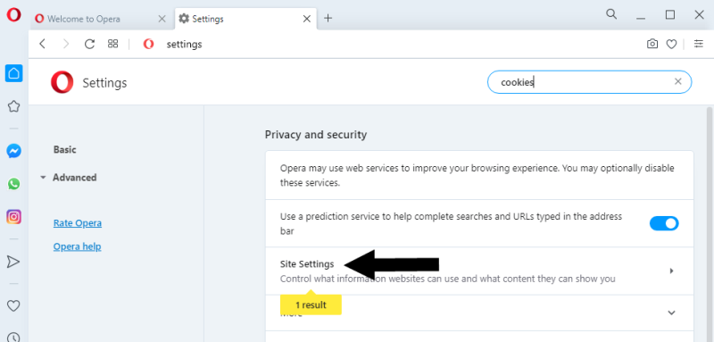
Task: Open My Flow send icon
Action: point(13,262)
